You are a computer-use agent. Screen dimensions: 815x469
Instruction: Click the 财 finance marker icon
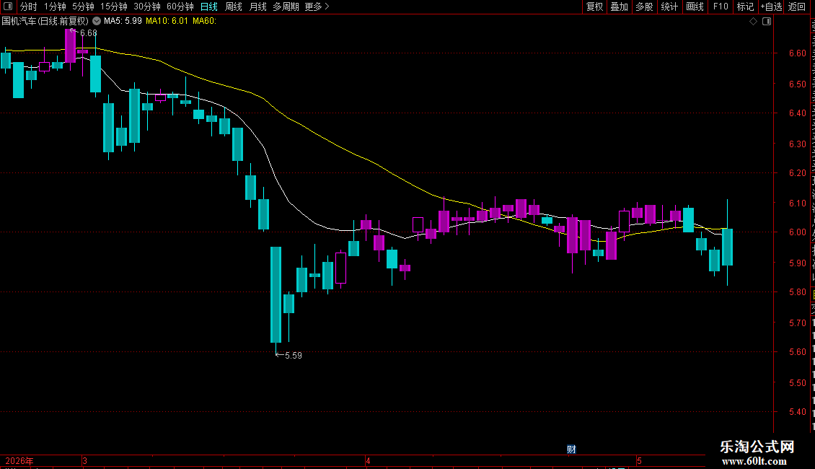[x=571, y=450]
